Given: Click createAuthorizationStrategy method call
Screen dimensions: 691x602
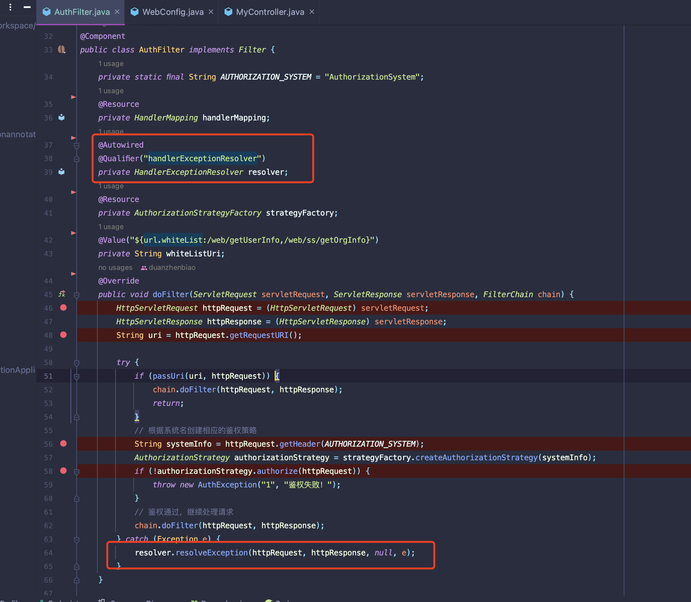Looking at the screenshot, I should coord(477,458).
